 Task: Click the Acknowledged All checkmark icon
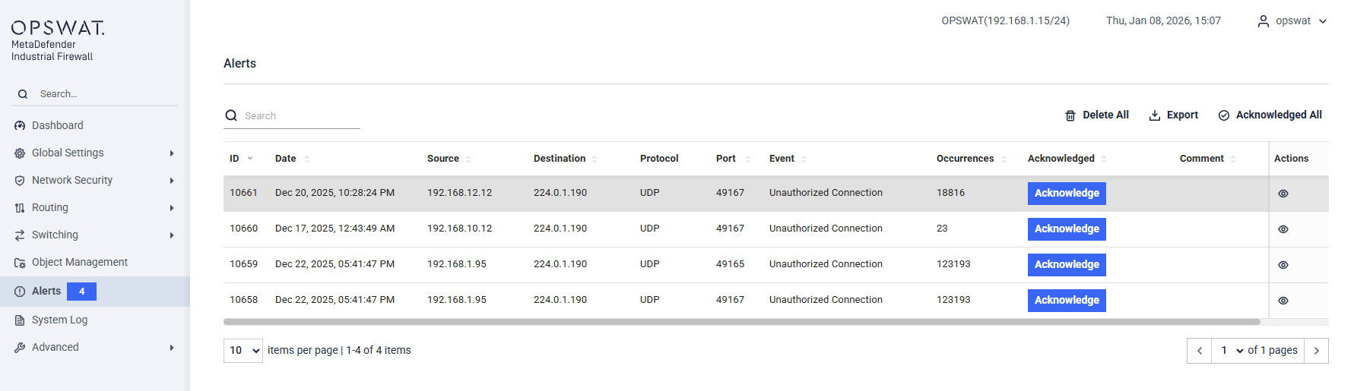click(x=1224, y=115)
